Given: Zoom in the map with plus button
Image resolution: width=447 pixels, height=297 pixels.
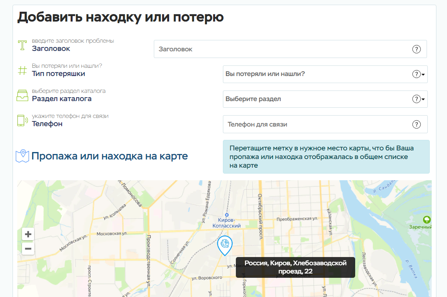Looking at the screenshot, I should point(28,235).
